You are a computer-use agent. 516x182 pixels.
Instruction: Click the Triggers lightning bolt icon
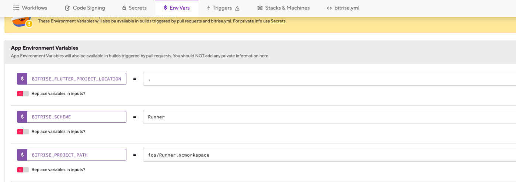[x=209, y=8]
